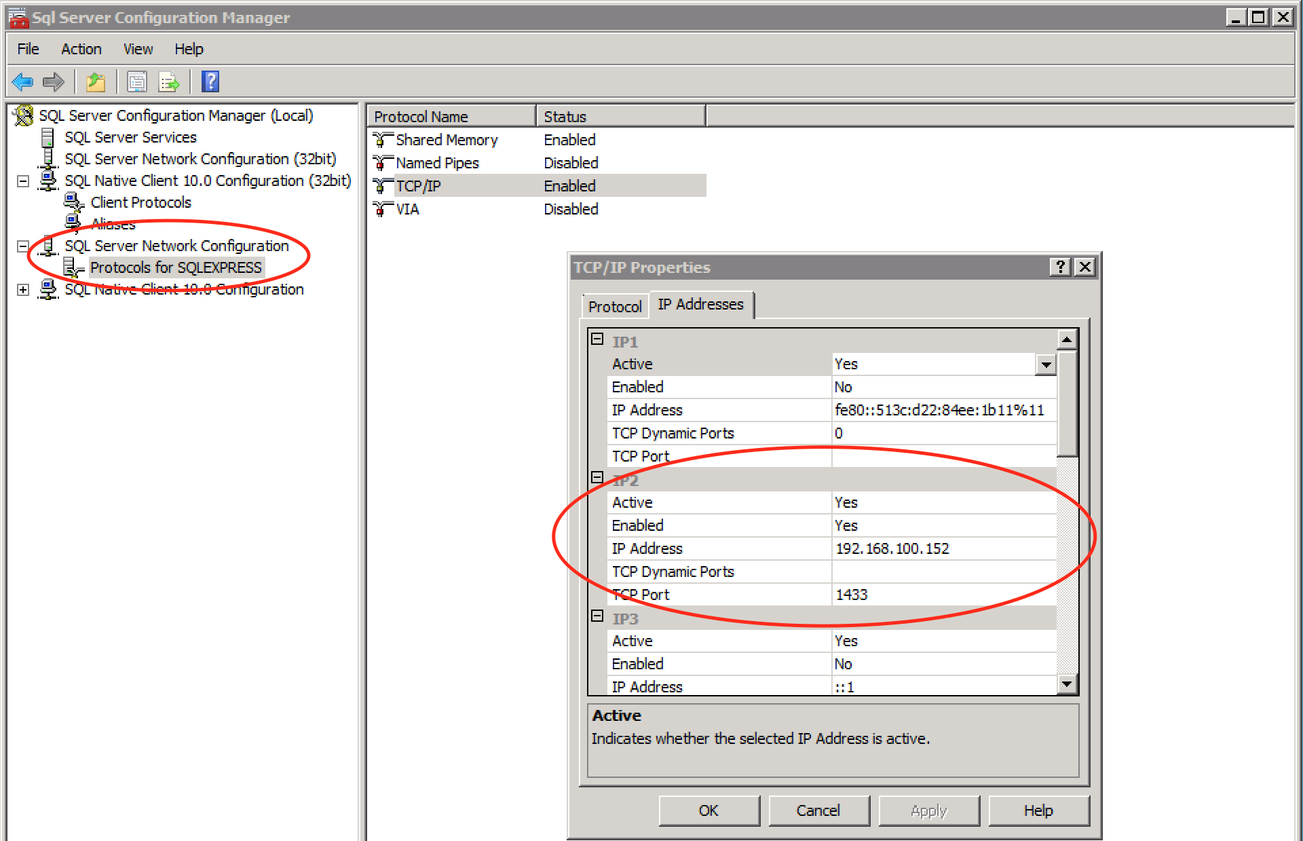Click the Named Pipes protocol icon

pyautogui.click(x=383, y=163)
